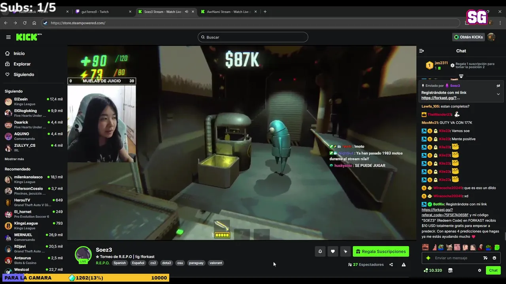This screenshot has width=506, height=284.
Task: Click the Soez3 streamer avatar with LIVE badge
Action: 83,255
